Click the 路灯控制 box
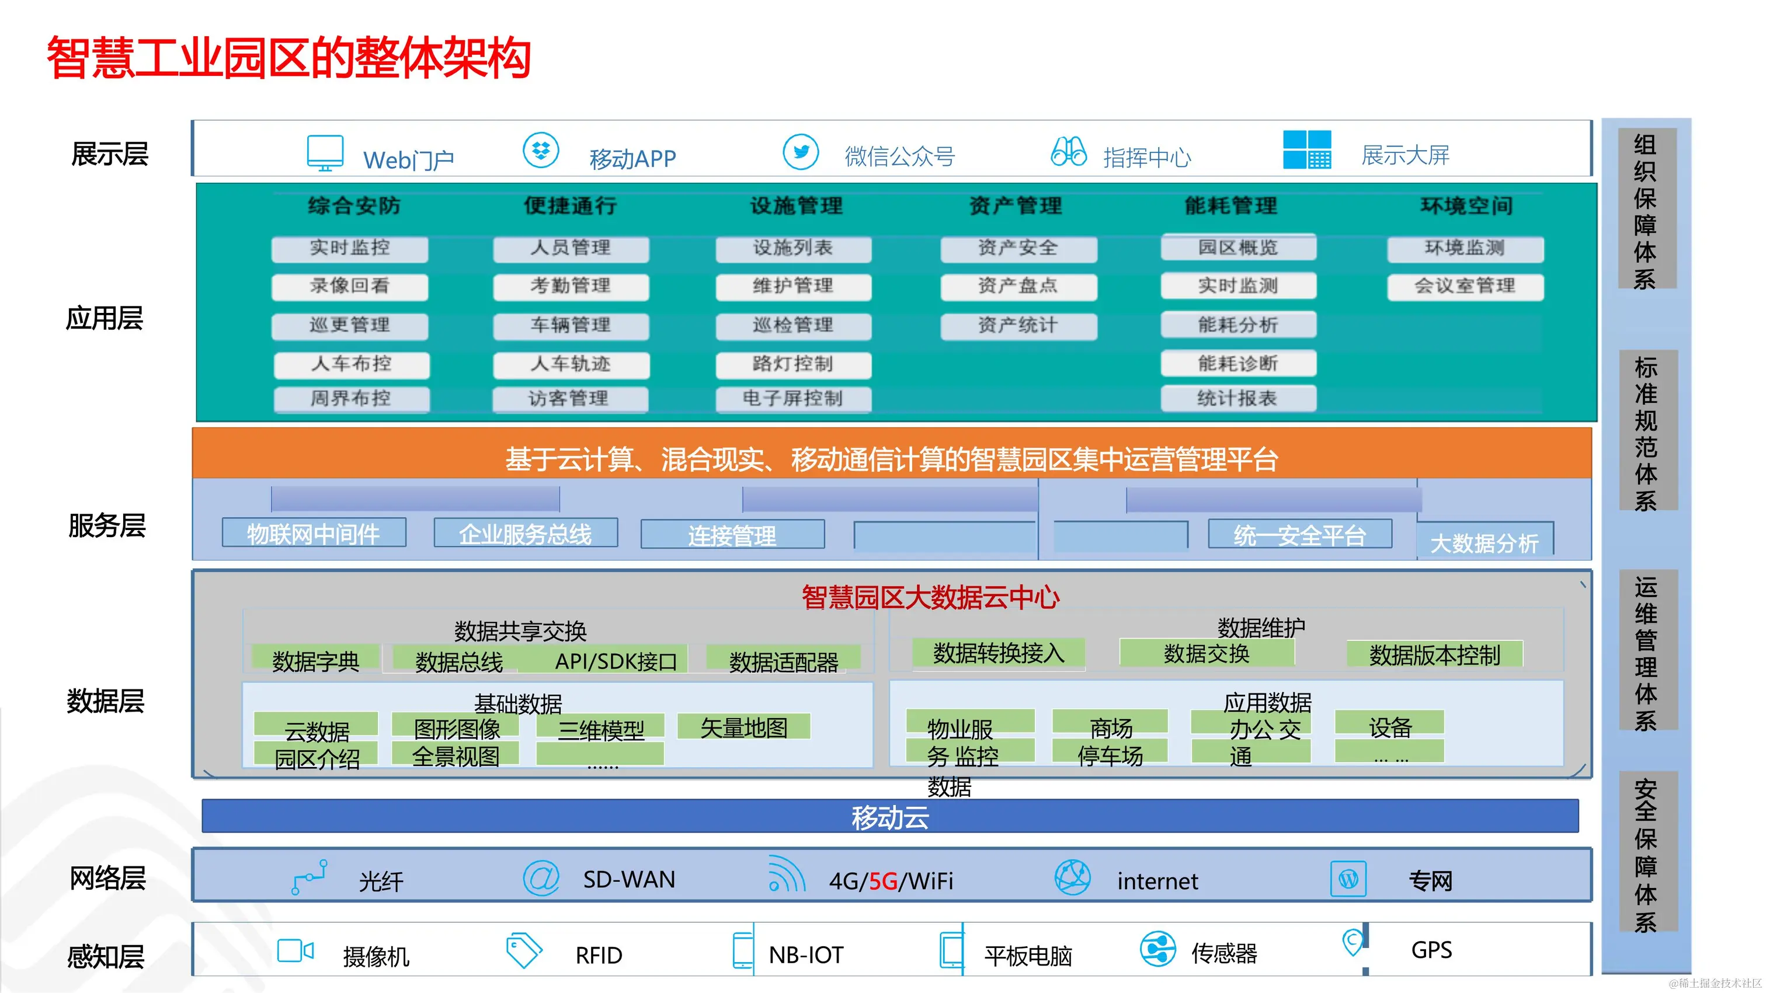Screen dimensions: 1766x993 pos(793,365)
